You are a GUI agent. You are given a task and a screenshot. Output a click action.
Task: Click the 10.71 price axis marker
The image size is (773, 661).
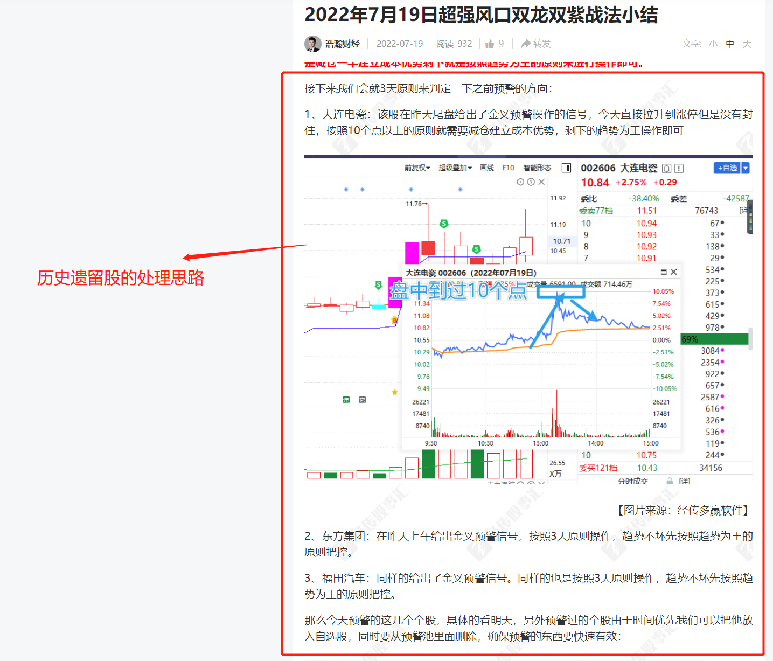coord(561,241)
